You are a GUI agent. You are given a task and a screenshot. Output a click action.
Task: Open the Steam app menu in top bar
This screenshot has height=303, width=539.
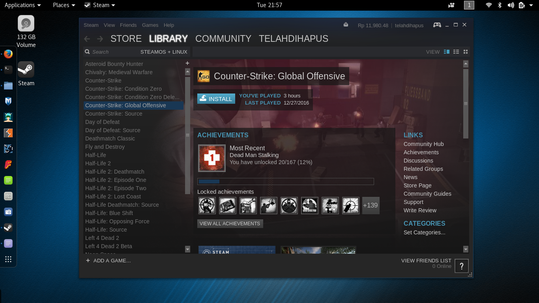[100, 5]
